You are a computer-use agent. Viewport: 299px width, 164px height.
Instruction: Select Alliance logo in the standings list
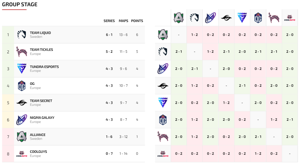click(21, 137)
